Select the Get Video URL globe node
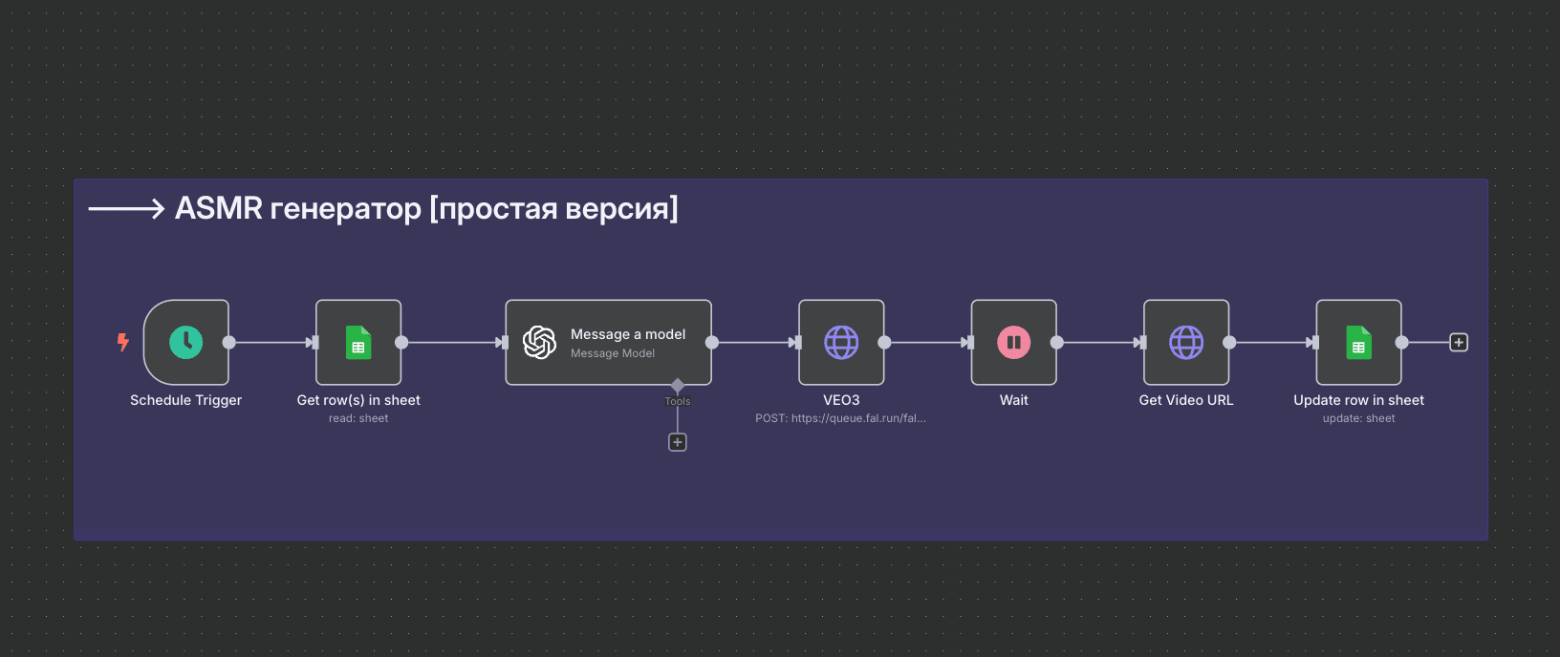Viewport: 1560px width, 657px height. (x=1186, y=342)
